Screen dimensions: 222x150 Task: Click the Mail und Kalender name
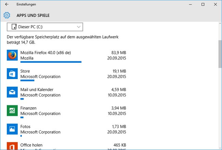point(37,90)
